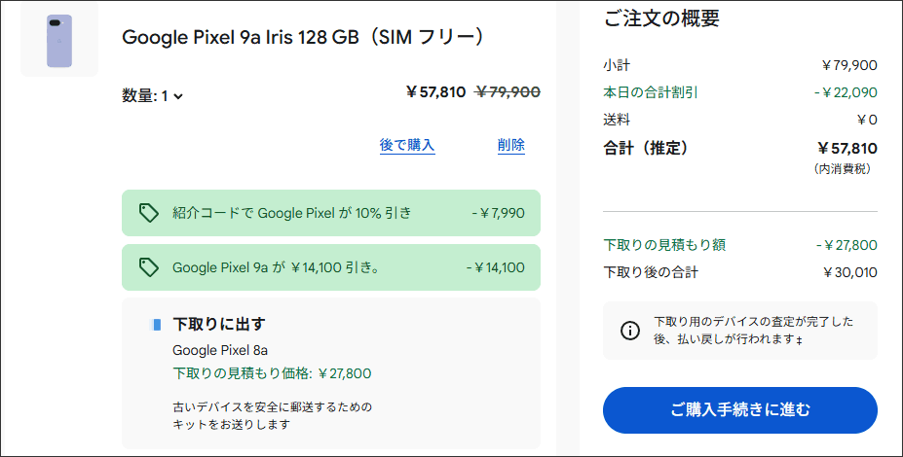
Task: Click the 削除 remove link
Action: point(510,145)
